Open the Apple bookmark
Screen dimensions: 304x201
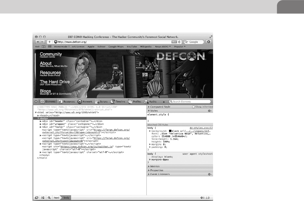[x=91, y=47]
